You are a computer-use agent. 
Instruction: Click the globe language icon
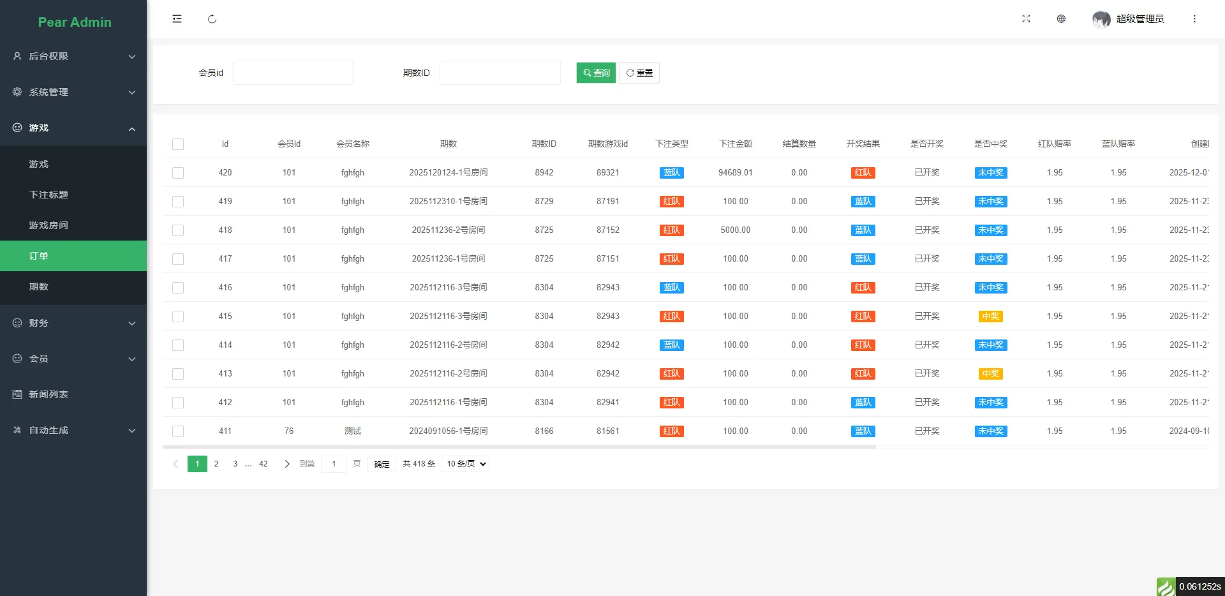pos(1061,19)
